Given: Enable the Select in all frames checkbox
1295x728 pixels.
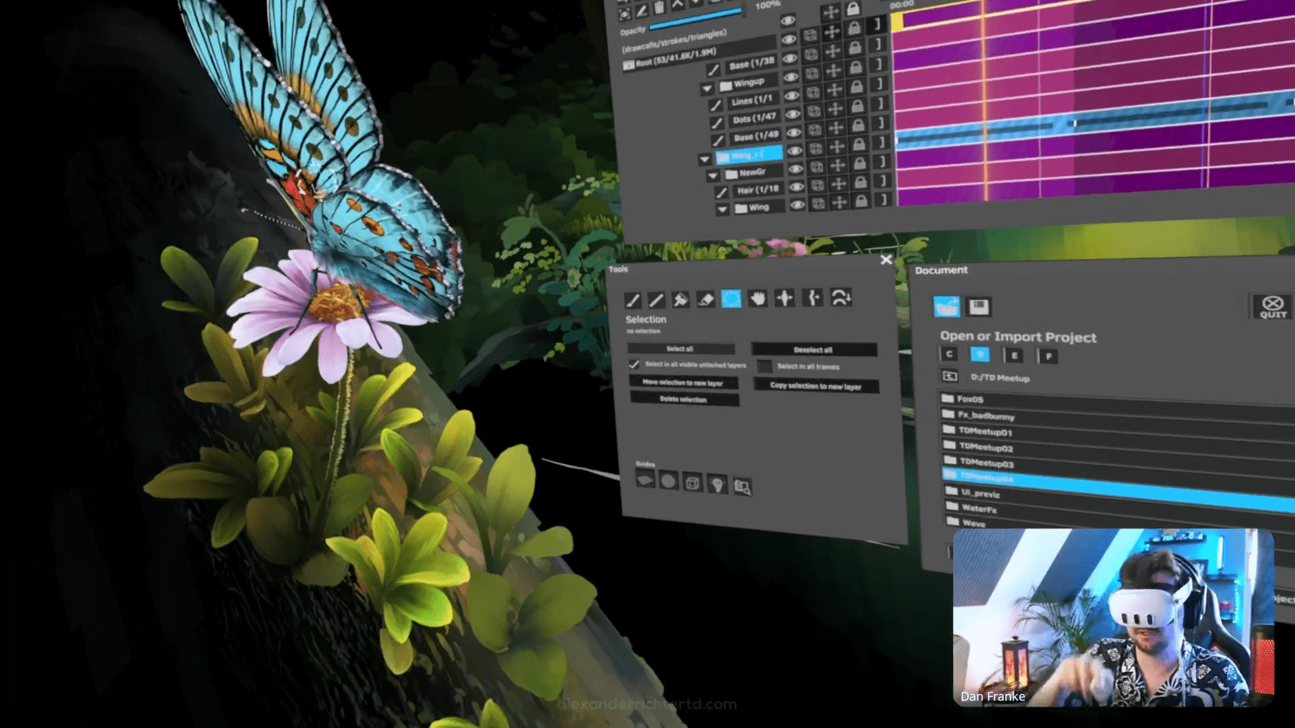Looking at the screenshot, I should point(764,366).
